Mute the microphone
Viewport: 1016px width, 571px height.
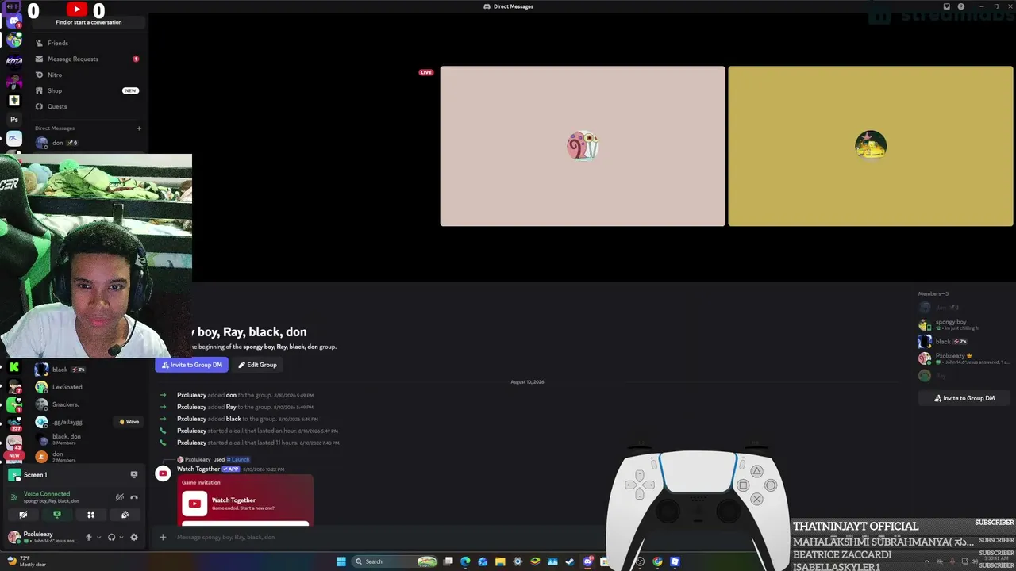point(89,537)
